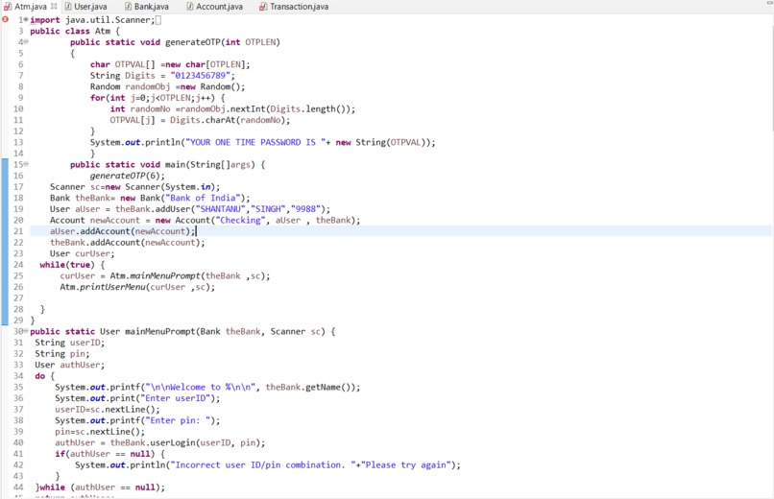Screen dimensions: 774x499
Task: Click 'randomObj.nextInt(Digits.length())' on line 10
Action: (x=265, y=109)
